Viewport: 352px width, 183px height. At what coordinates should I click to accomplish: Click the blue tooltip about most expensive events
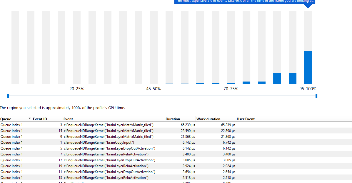244,1
